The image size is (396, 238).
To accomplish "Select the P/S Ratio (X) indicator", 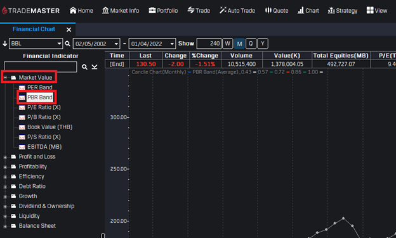I will 44,137.
